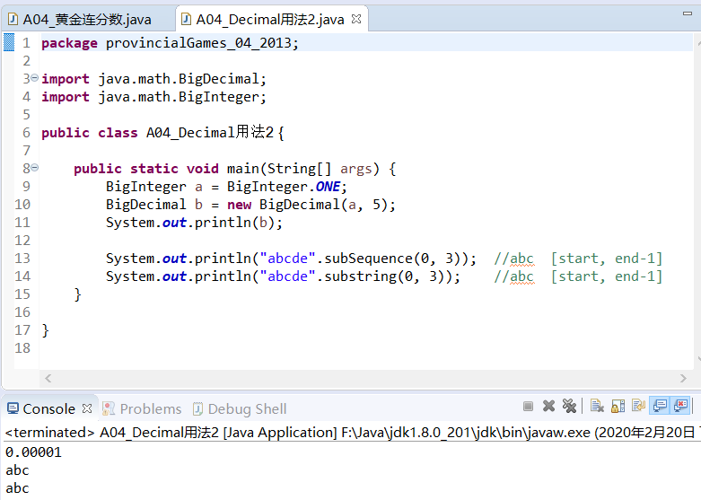Viewport: 701px width, 500px height.
Task: Click the Java file icon on A04_Decimal用法2 tab
Action: tap(186, 19)
